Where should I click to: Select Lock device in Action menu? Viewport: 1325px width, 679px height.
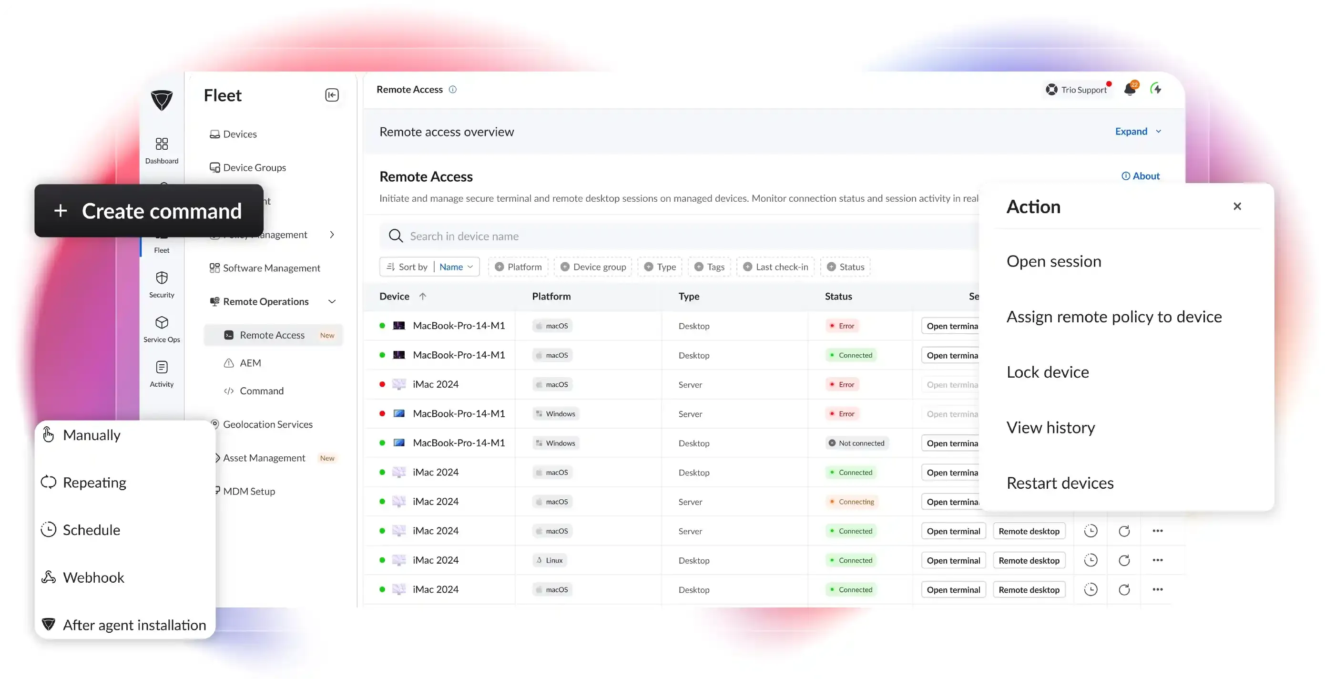[1047, 372]
